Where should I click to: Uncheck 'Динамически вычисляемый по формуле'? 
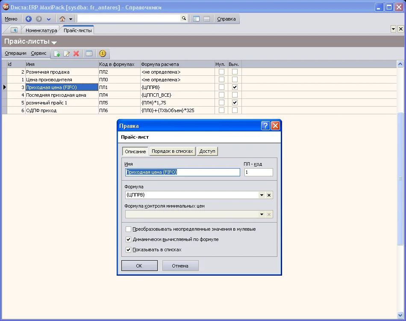pyautogui.click(x=129, y=240)
